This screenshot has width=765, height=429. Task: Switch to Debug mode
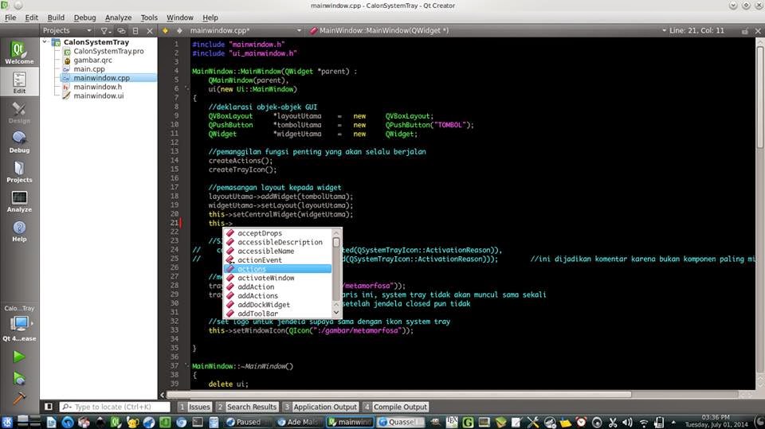(19, 142)
